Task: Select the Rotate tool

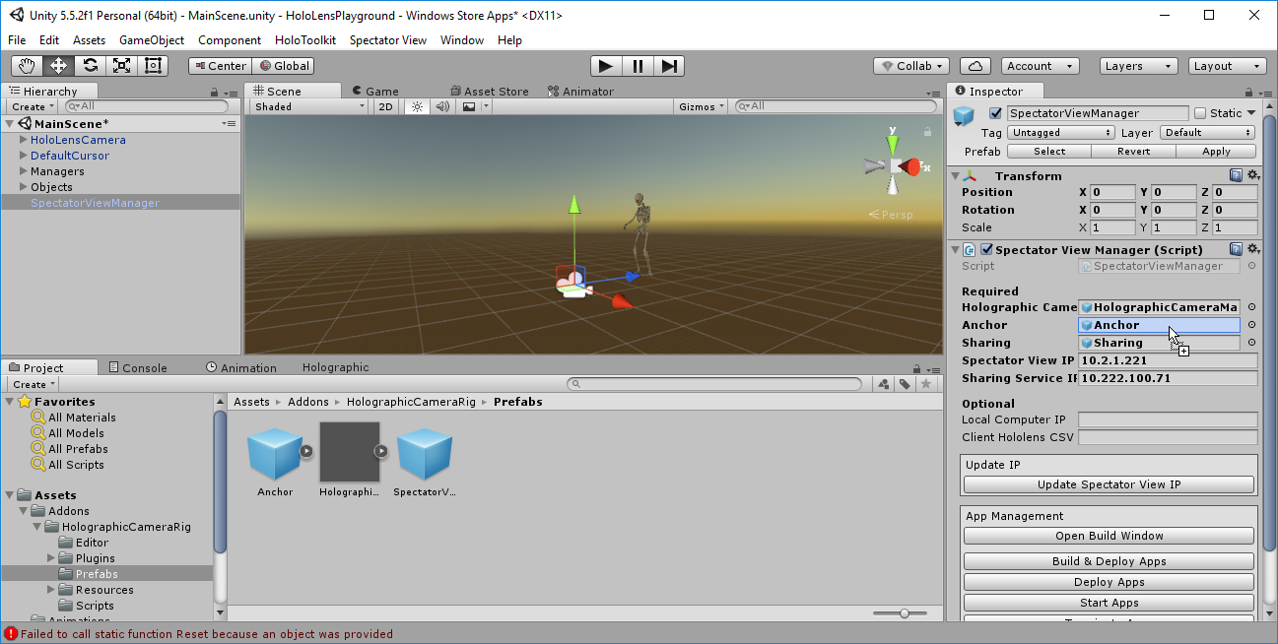Action: click(91, 66)
